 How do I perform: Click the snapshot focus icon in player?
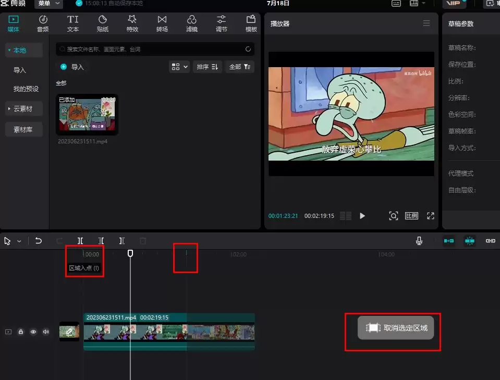click(394, 216)
